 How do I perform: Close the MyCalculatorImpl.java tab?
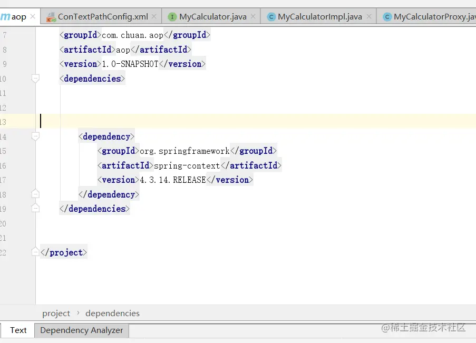369,16
